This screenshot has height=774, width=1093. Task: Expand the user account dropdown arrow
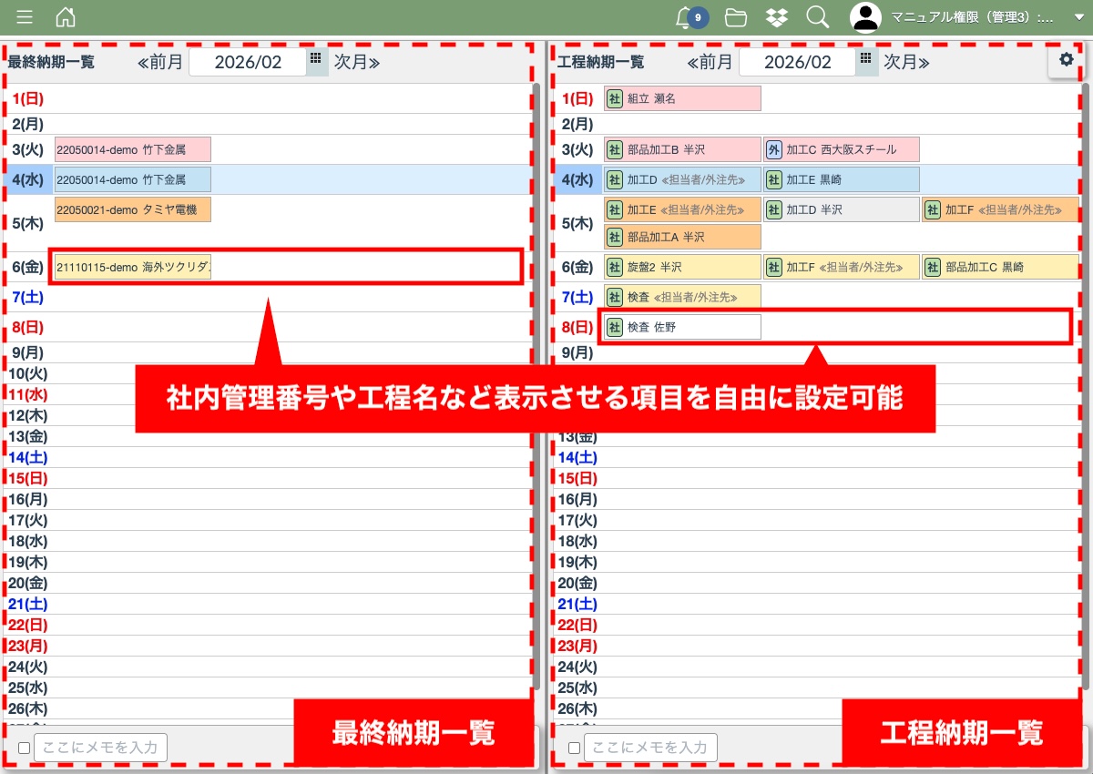1078,17
